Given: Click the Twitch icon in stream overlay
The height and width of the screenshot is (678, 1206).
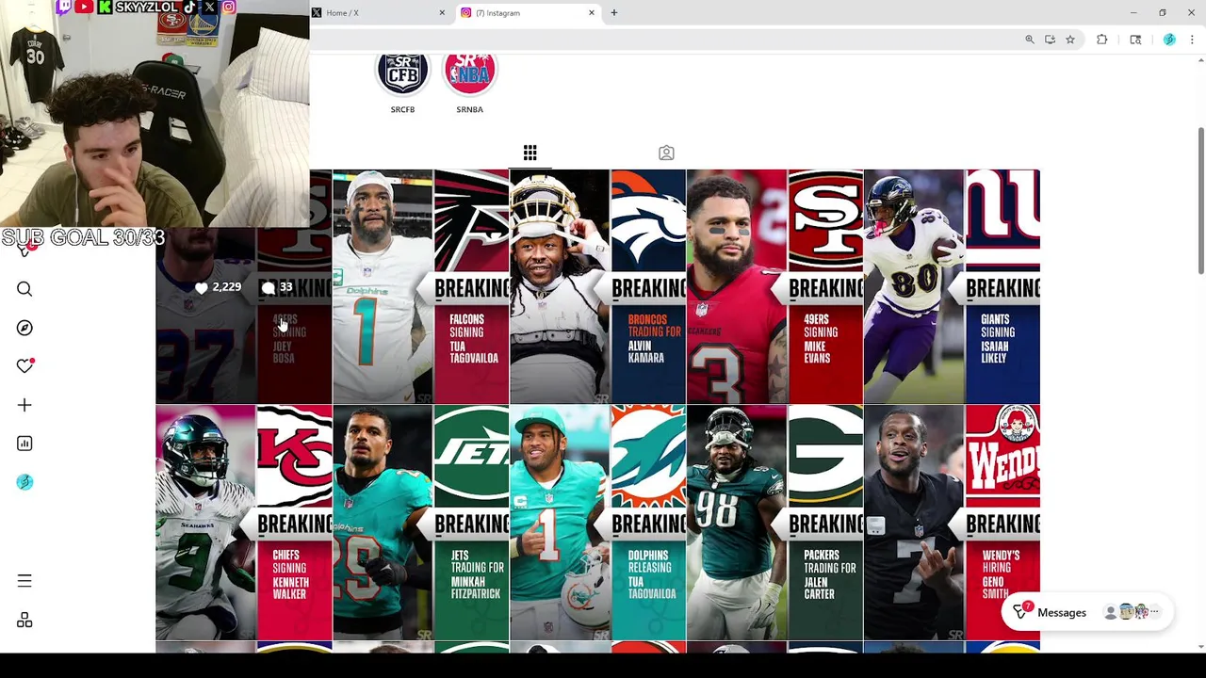Looking at the screenshot, I should tap(63, 7).
